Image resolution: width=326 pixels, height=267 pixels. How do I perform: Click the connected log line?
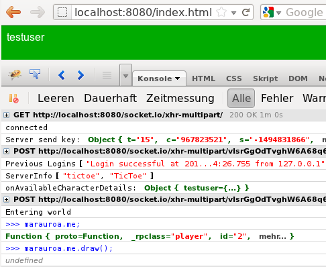(26, 127)
